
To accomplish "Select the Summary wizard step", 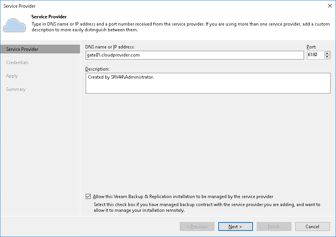I will pyautogui.click(x=16, y=89).
